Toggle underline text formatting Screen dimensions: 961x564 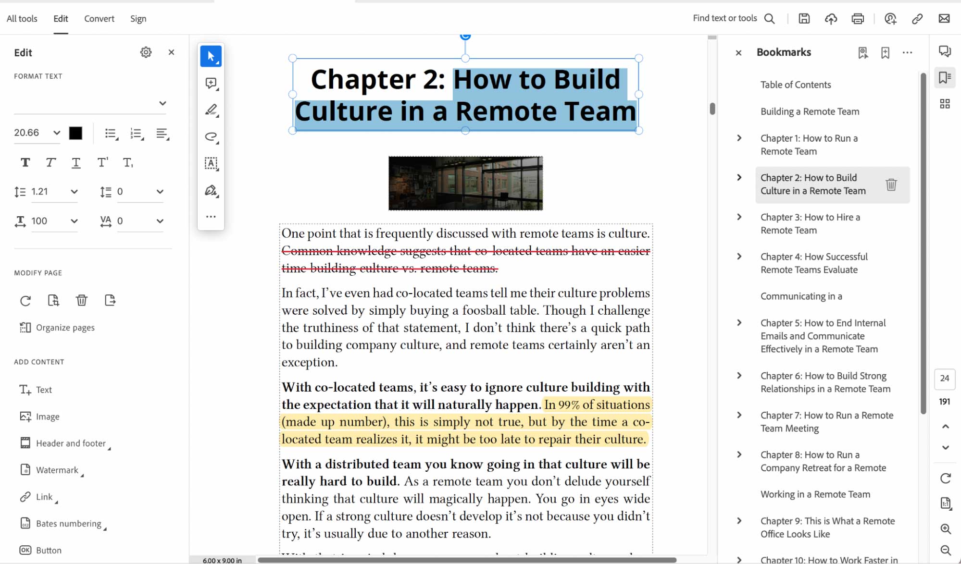click(x=76, y=163)
